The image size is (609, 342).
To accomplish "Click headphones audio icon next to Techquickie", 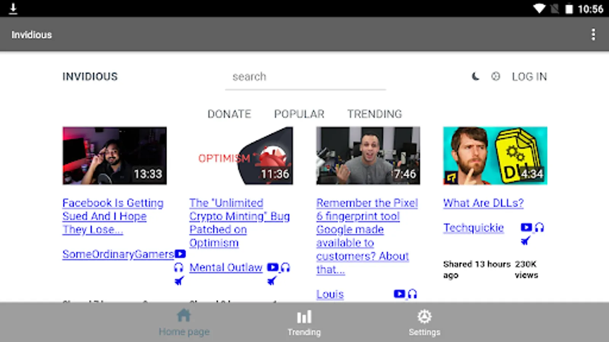I will click(539, 227).
